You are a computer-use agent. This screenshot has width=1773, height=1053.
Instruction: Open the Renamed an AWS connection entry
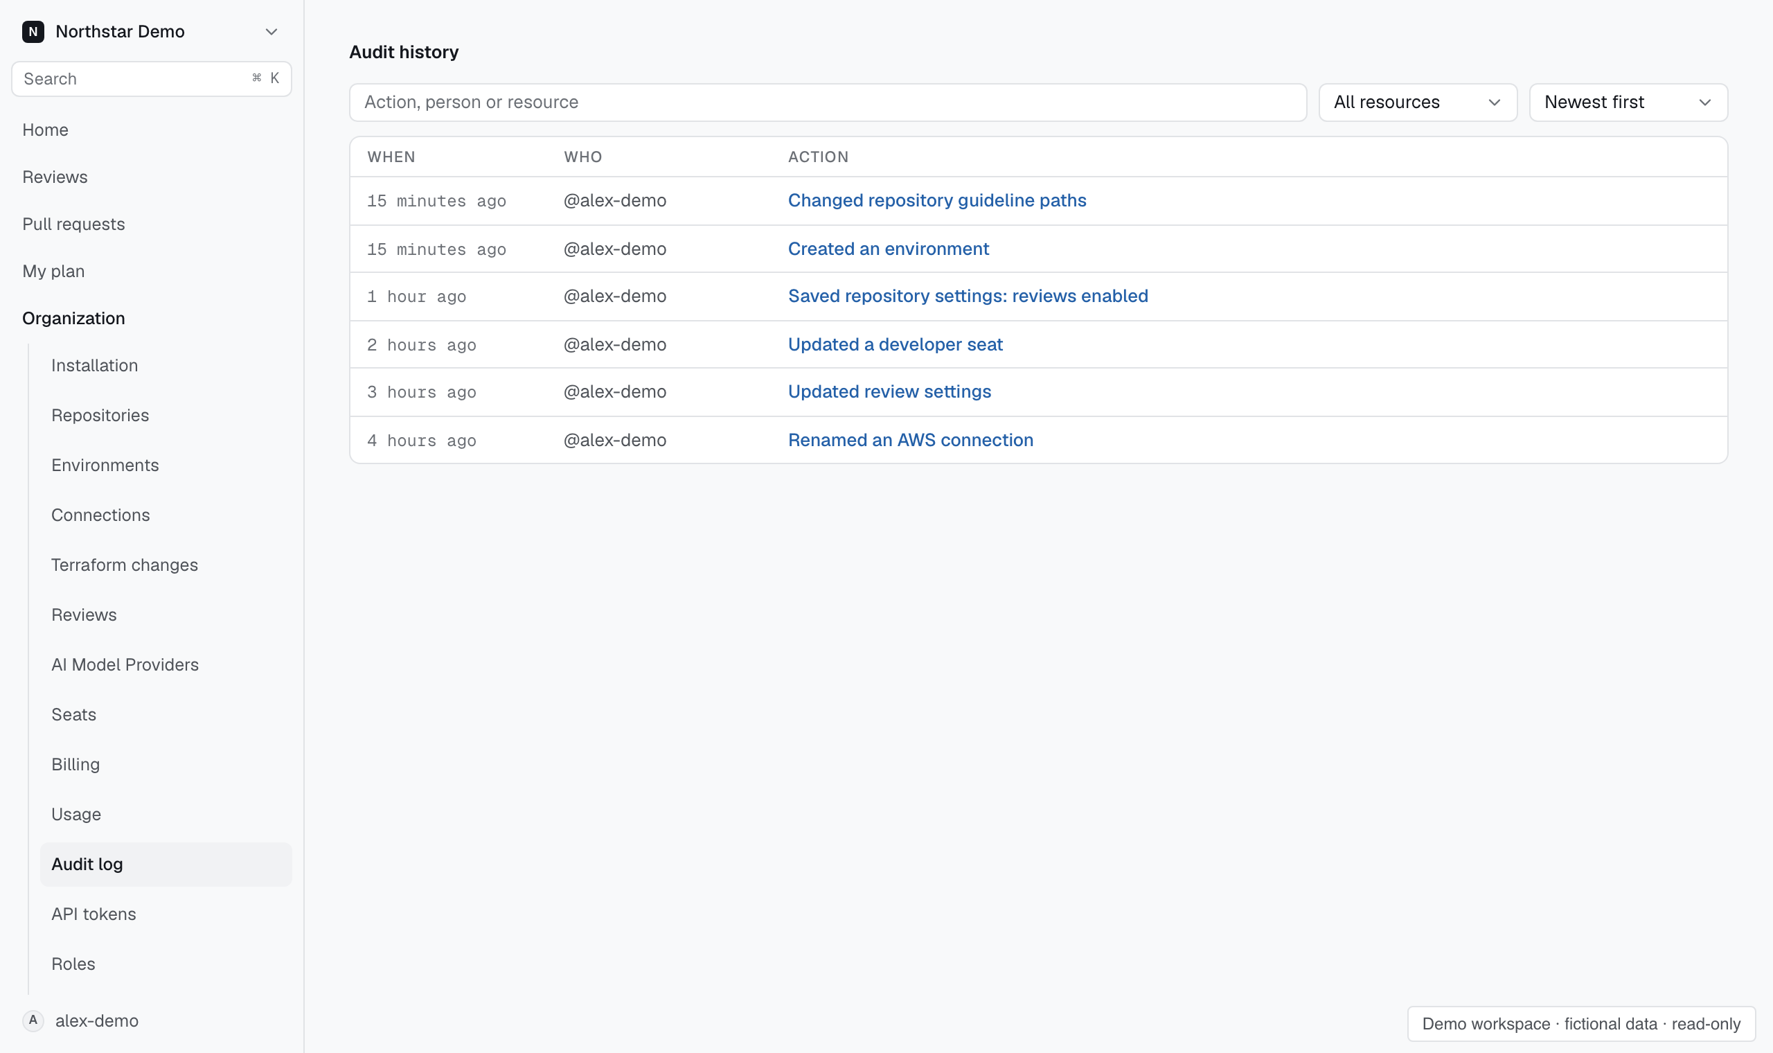[x=911, y=440]
